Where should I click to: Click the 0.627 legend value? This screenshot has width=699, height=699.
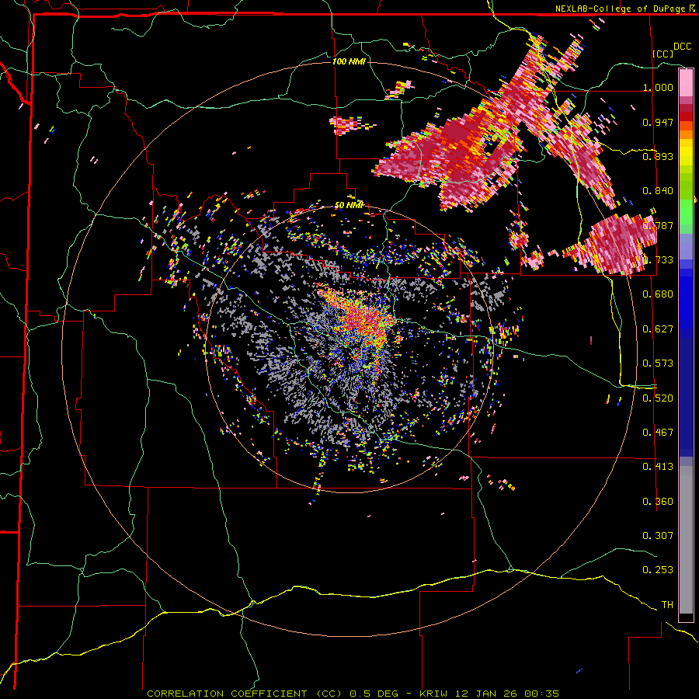[x=658, y=329]
